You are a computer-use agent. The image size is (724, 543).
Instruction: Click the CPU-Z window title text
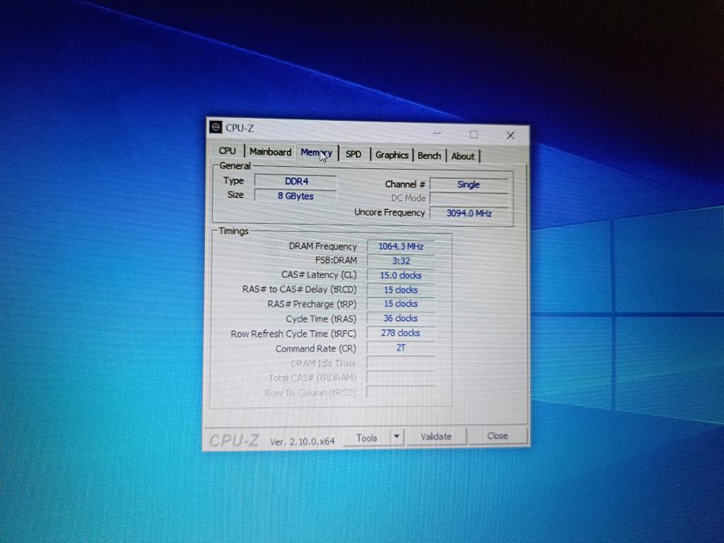click(240, 128)
